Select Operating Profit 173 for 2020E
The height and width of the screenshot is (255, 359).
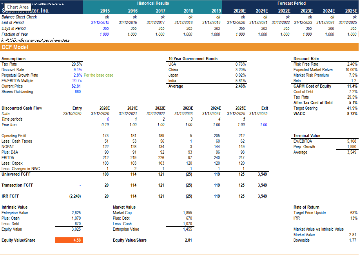106,136
